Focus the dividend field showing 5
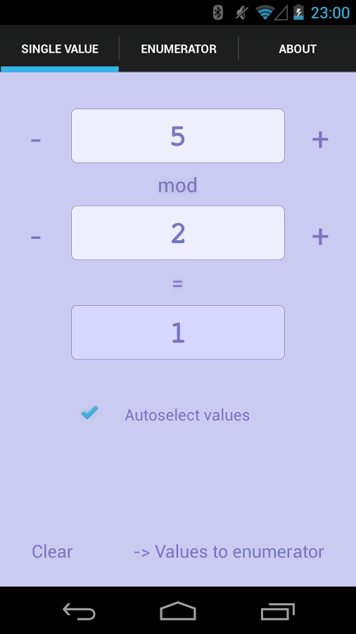This screenshot has height=634, width=356. (178, 136)
